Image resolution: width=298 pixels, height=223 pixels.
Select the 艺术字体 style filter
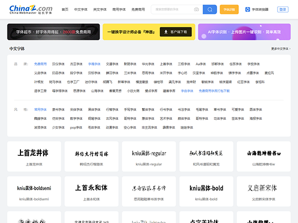(x=166, y=119)
